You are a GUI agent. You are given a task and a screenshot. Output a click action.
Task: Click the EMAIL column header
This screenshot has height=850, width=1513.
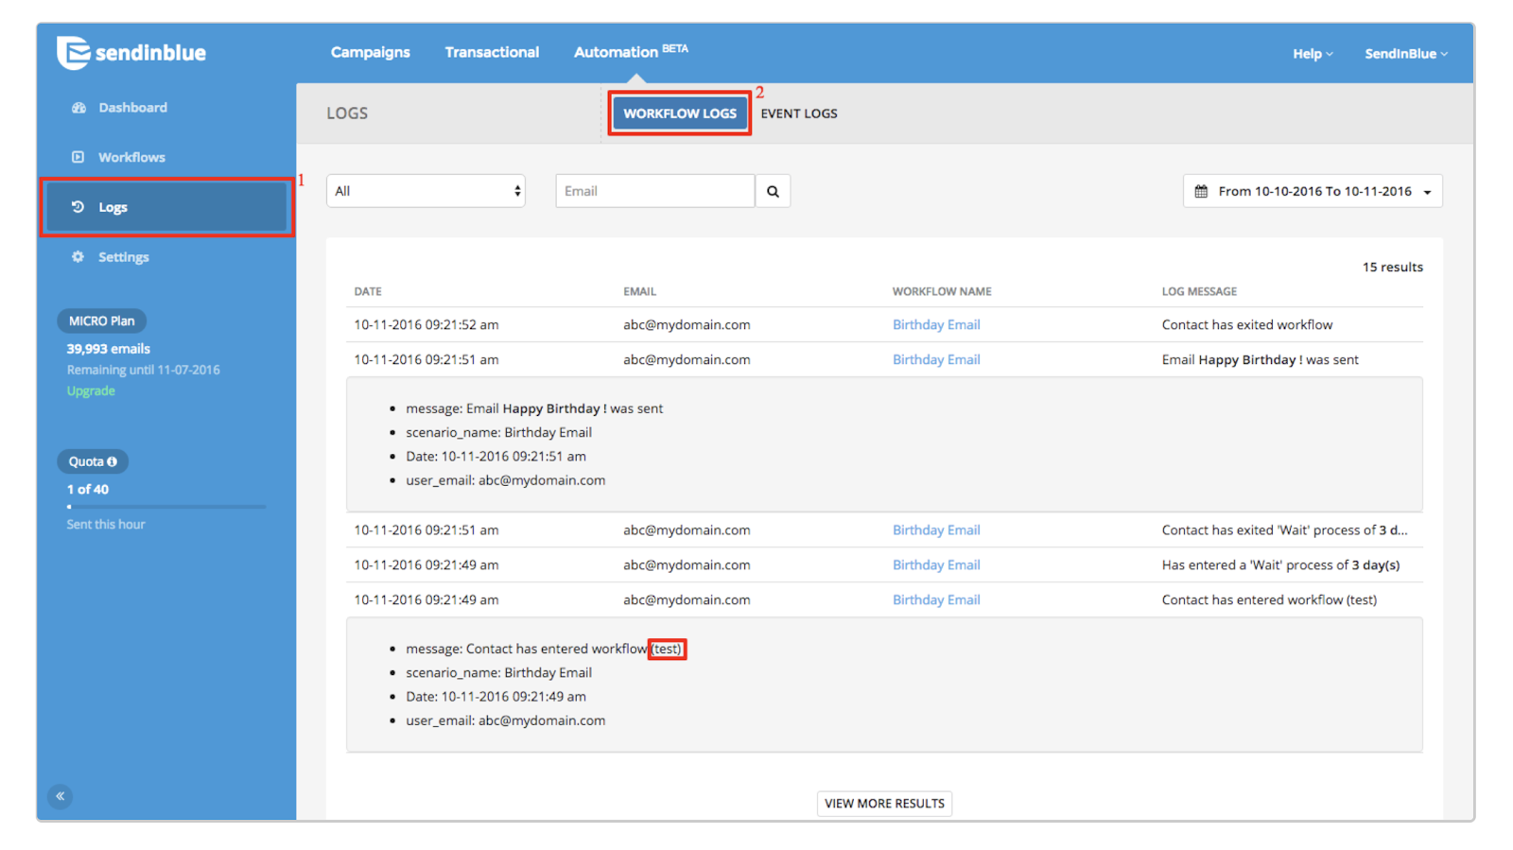[639, 291]
